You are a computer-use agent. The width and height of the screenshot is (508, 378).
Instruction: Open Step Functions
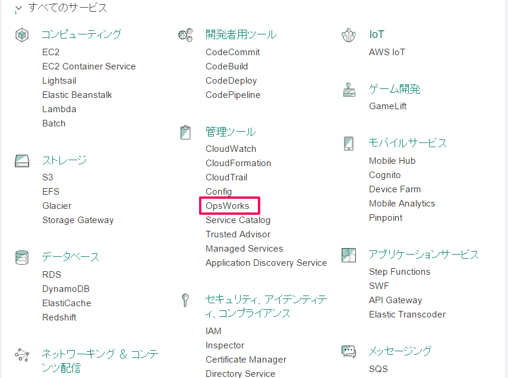pos(399,272)
